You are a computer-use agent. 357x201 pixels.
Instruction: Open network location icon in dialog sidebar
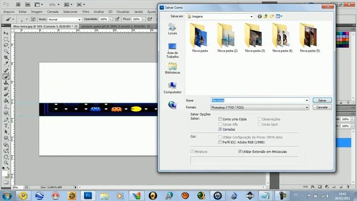click(x=172, y=105)
